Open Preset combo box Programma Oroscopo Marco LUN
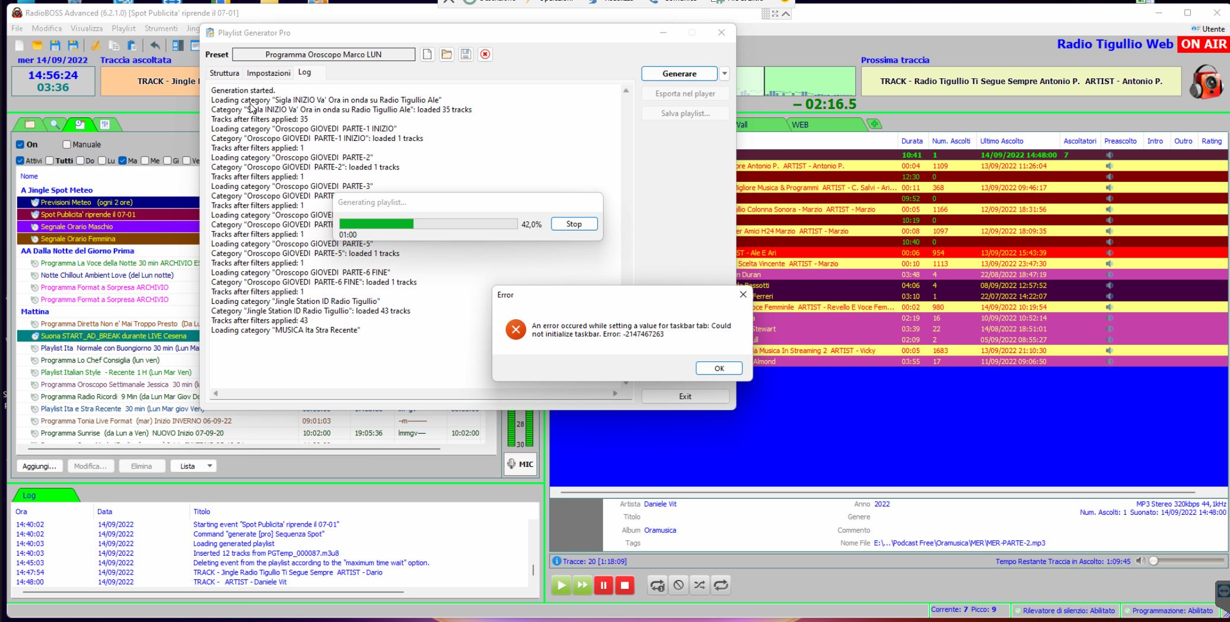Image resolution: width=1230 pixels, height=622 pixels. pyautogui.click(x=324, y=54)
